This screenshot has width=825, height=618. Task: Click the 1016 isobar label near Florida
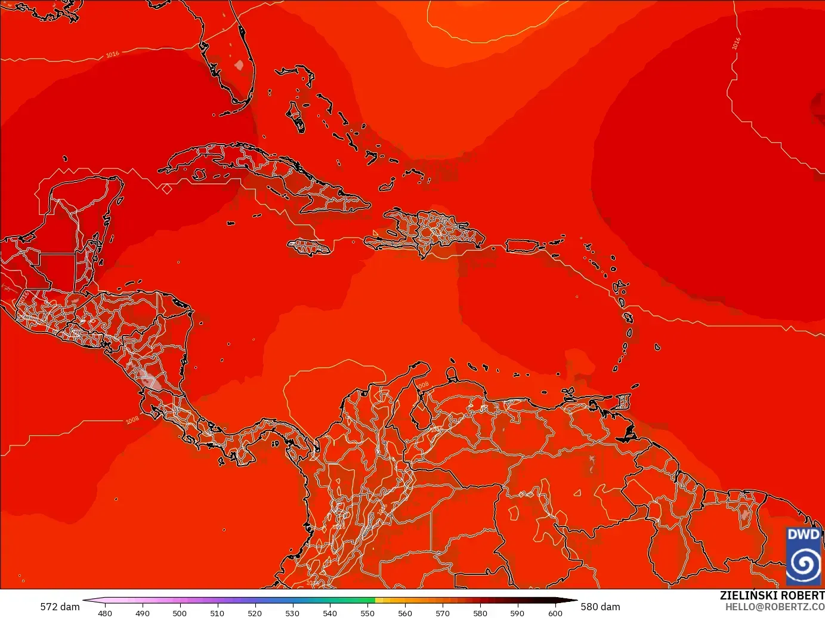(112, 55)
